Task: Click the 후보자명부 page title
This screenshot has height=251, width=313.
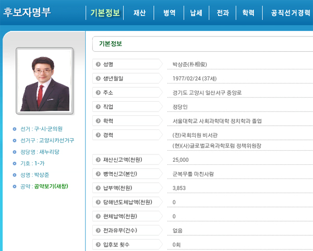Action: pyautogui.click(x=27, y=13)
